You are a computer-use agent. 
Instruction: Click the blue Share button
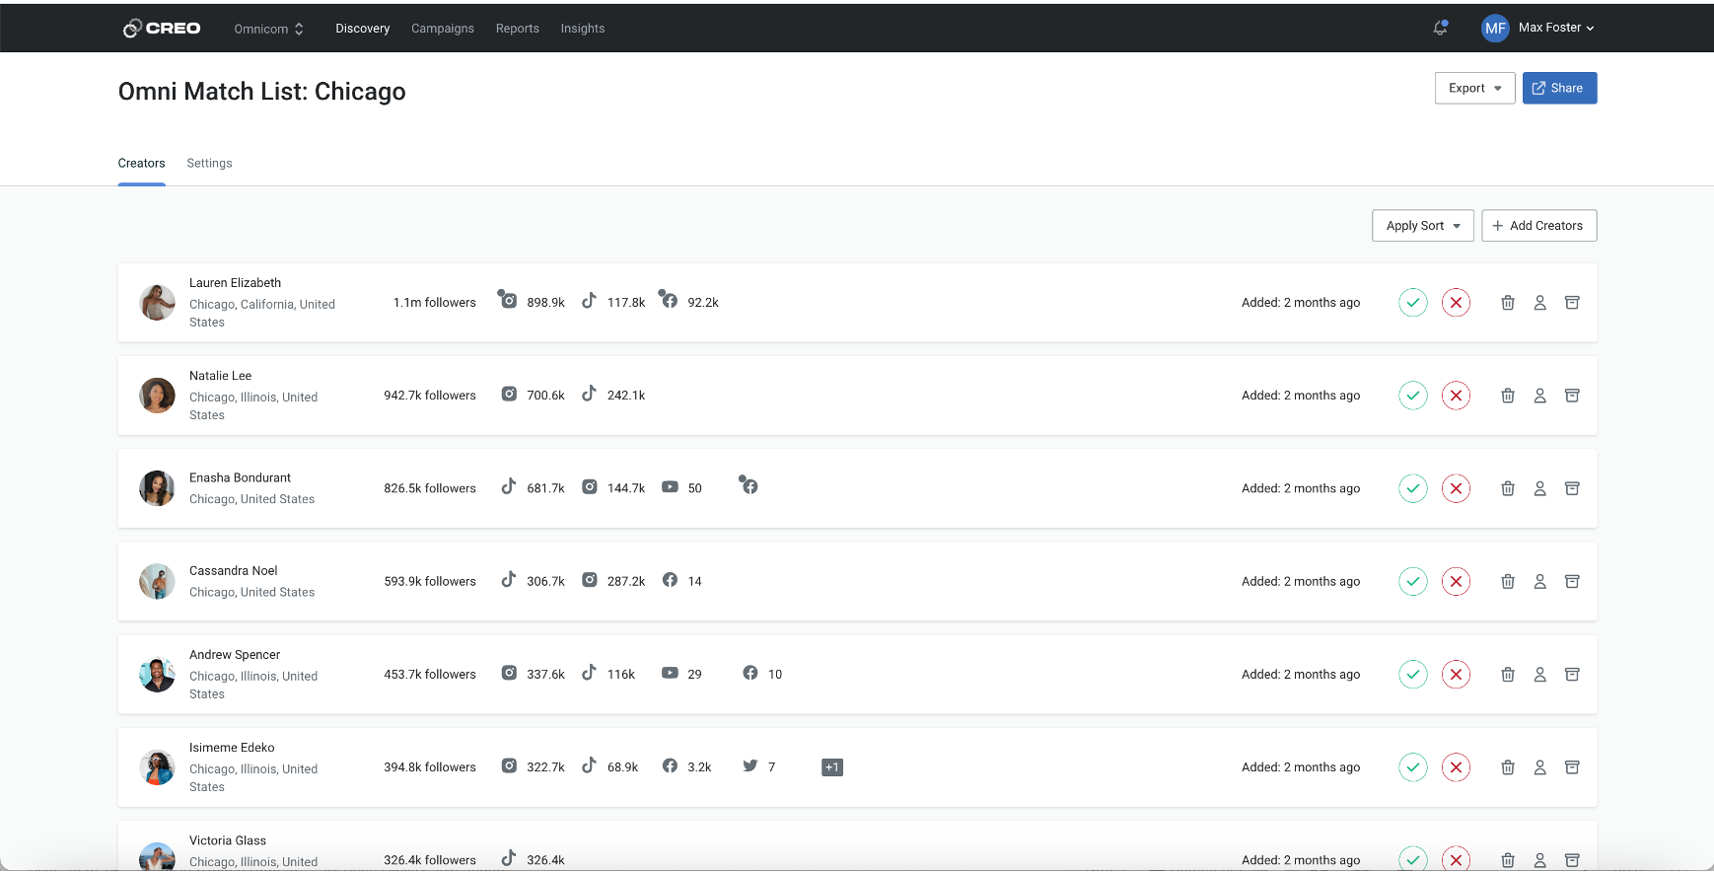pyautogui.click(x=1559, y=88)
